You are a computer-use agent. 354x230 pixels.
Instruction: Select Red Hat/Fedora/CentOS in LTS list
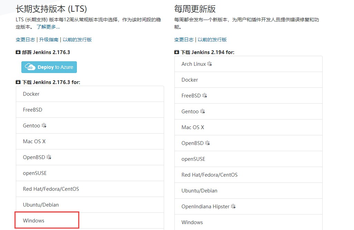pyautogui.click(x=90, y=189)
